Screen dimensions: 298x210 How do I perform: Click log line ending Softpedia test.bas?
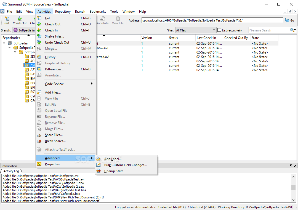pyautogui.click(x=44, y=190)
